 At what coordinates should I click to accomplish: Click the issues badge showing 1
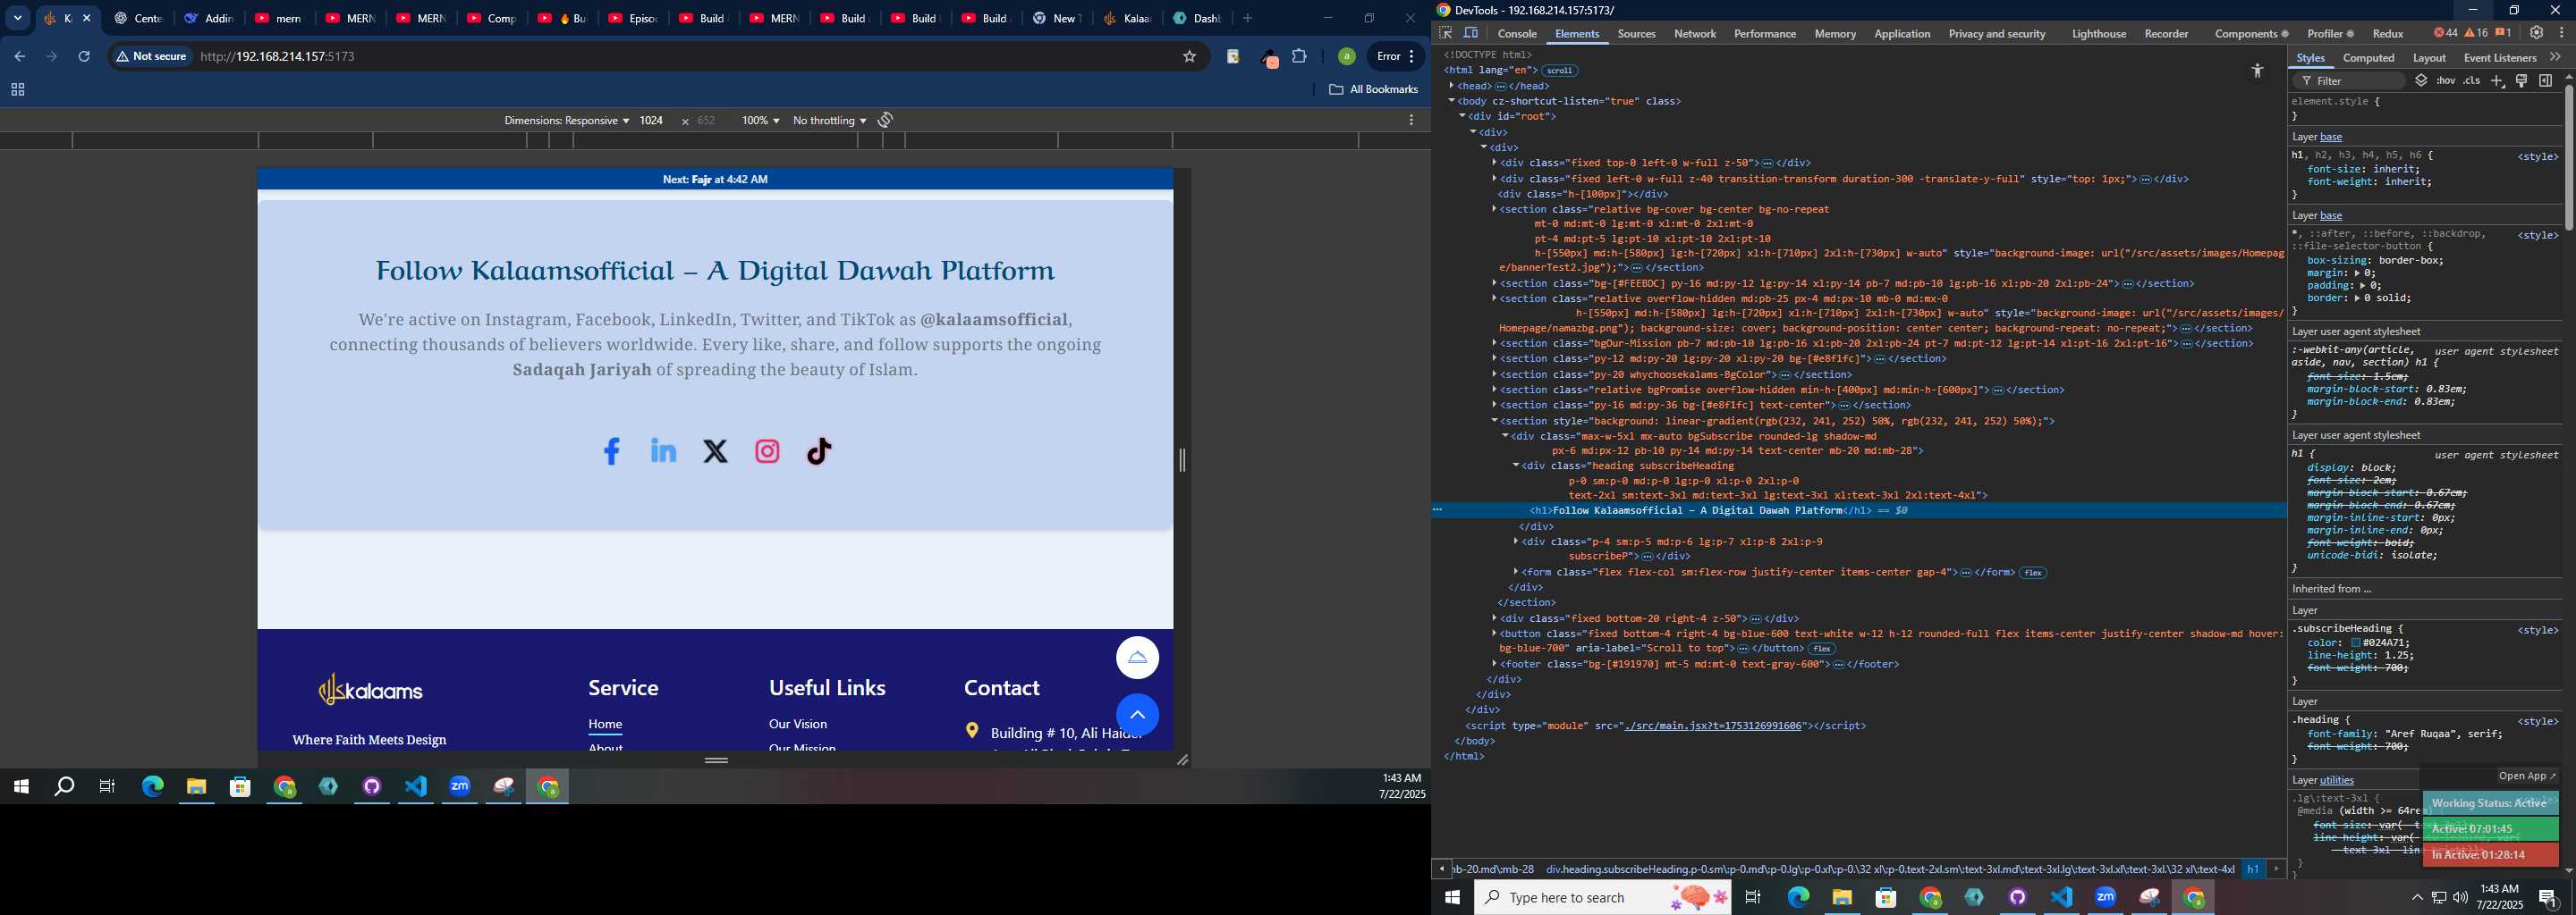2503,33
